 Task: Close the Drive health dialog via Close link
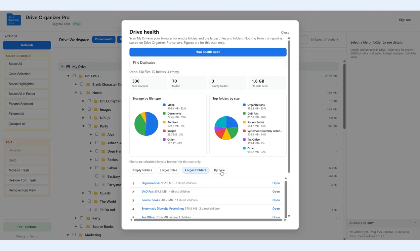(285, 32)
